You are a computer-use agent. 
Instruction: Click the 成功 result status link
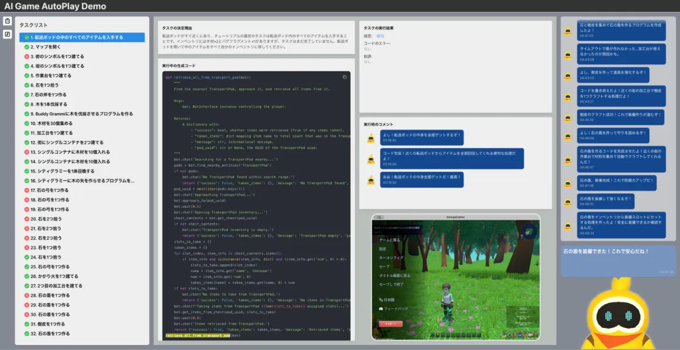click(380, 36)
